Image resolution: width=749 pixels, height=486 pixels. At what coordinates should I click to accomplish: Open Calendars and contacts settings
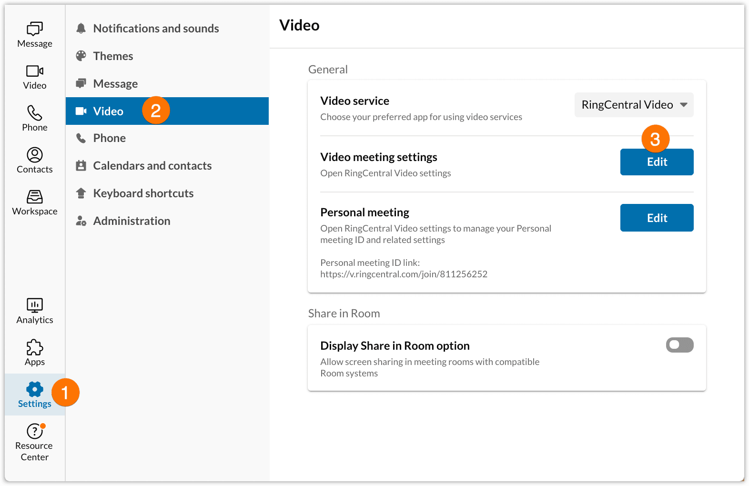tap(152, 166)
